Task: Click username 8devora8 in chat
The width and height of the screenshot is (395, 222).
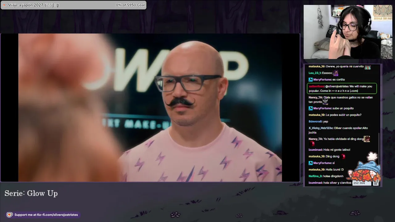Action: click(315, 121)
